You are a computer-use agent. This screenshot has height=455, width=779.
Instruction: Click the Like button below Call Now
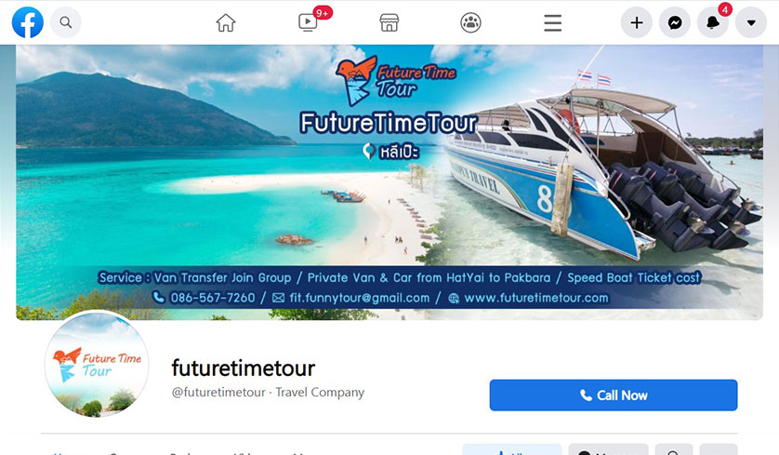click(x=512, y=450)
